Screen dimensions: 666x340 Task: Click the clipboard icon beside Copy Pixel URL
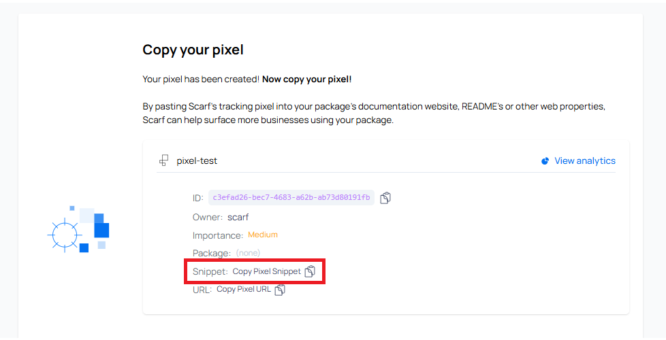point(280,290)
